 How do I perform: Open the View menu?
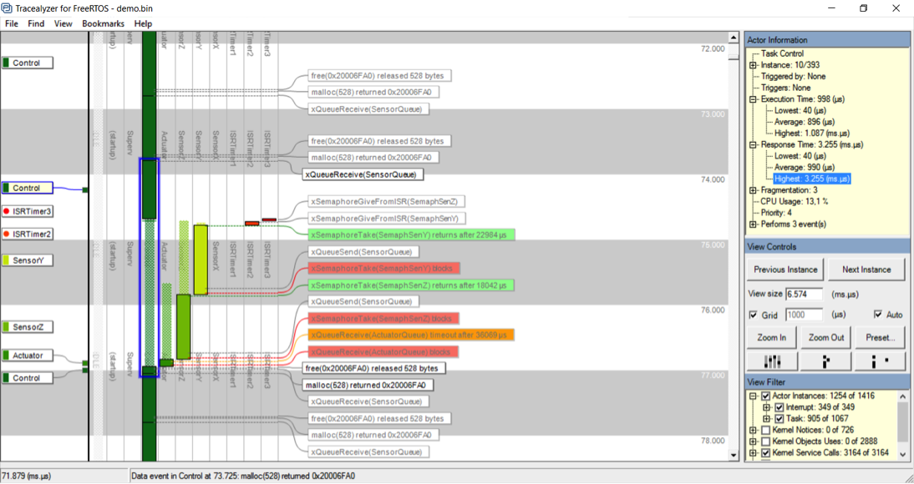[x=63, y=24]
